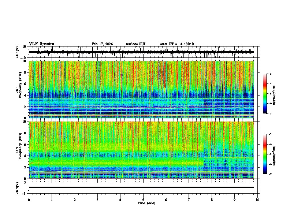Click inside the ch.2 spectrogram panel
Viewport: 290px width, 224px height.
[x=141, y=150]
